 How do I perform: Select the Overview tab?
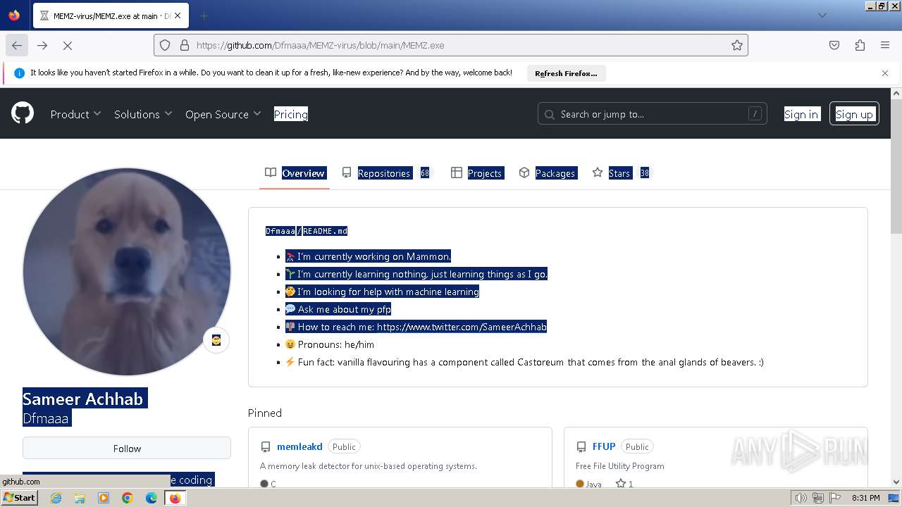click(x=295, y=173)
